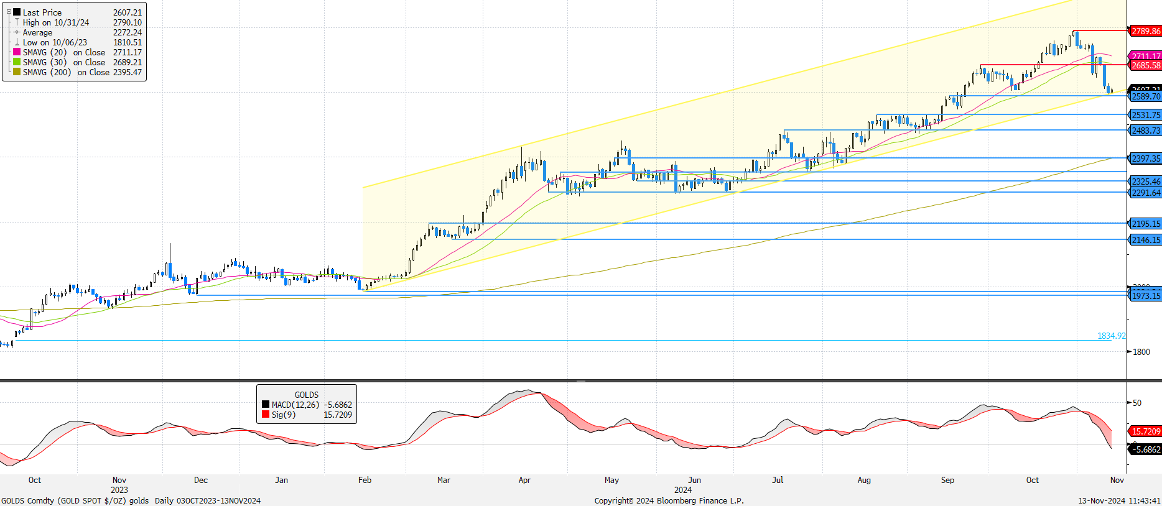Click the blue 2291.64 level label

point(1145,193)
